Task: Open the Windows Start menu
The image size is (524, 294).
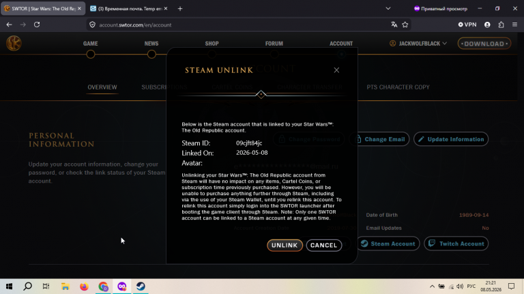Action: 9,286
